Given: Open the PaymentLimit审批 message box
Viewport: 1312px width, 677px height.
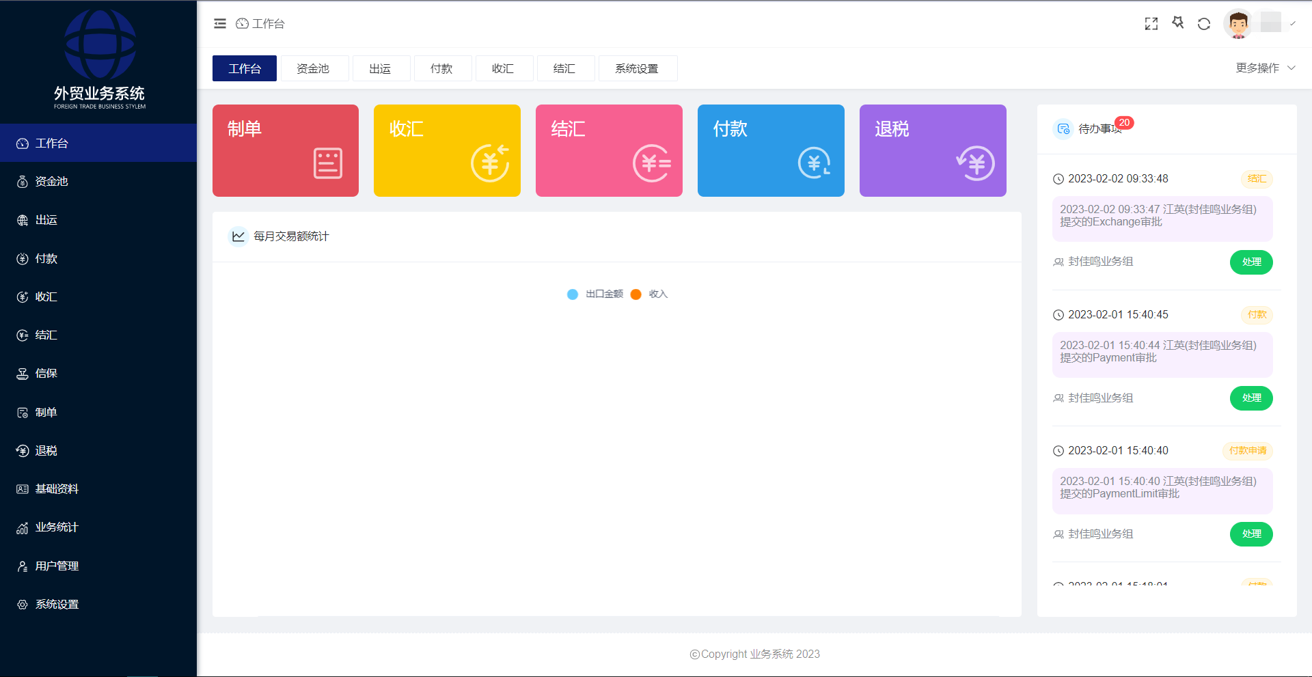Looking at the screenshot, I should click(x=1162, y=491).
